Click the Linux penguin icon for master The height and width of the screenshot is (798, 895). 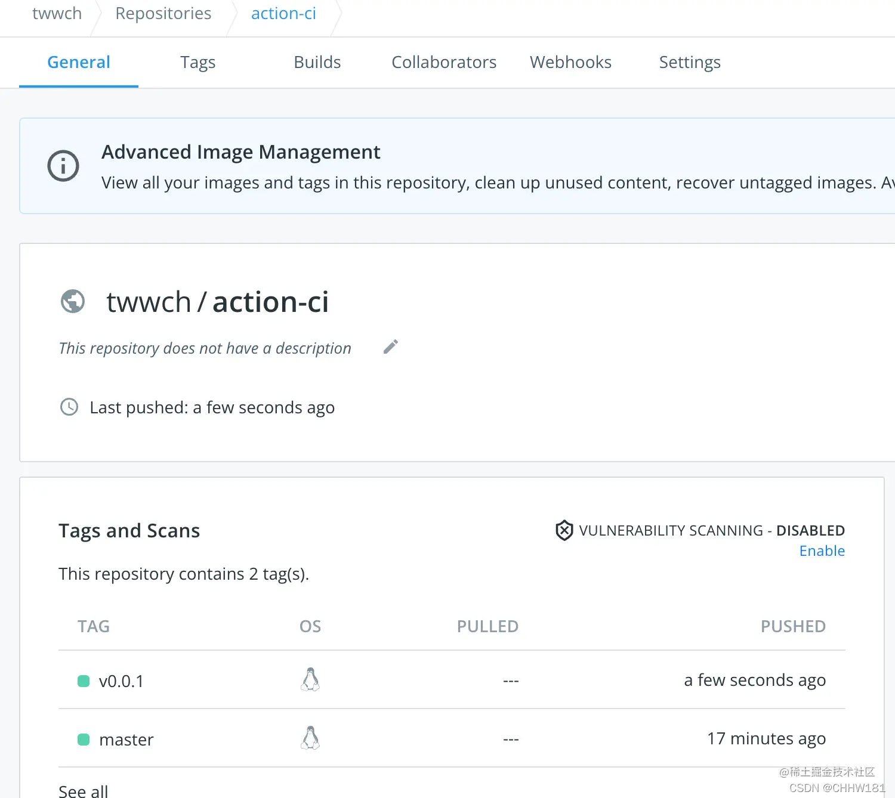[x=310, y=738]
